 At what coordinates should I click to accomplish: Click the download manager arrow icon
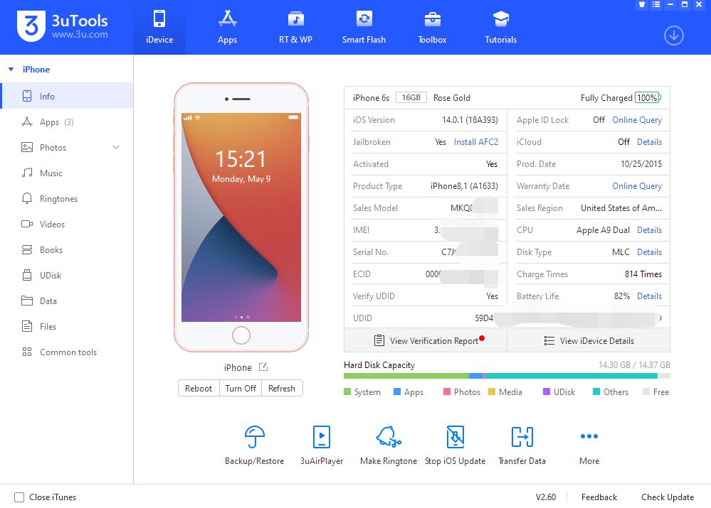[674, 36]
